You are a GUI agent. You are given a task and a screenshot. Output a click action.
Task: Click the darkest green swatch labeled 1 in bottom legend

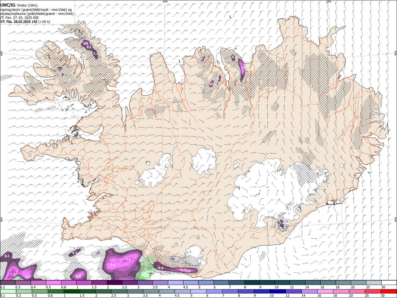71,291
